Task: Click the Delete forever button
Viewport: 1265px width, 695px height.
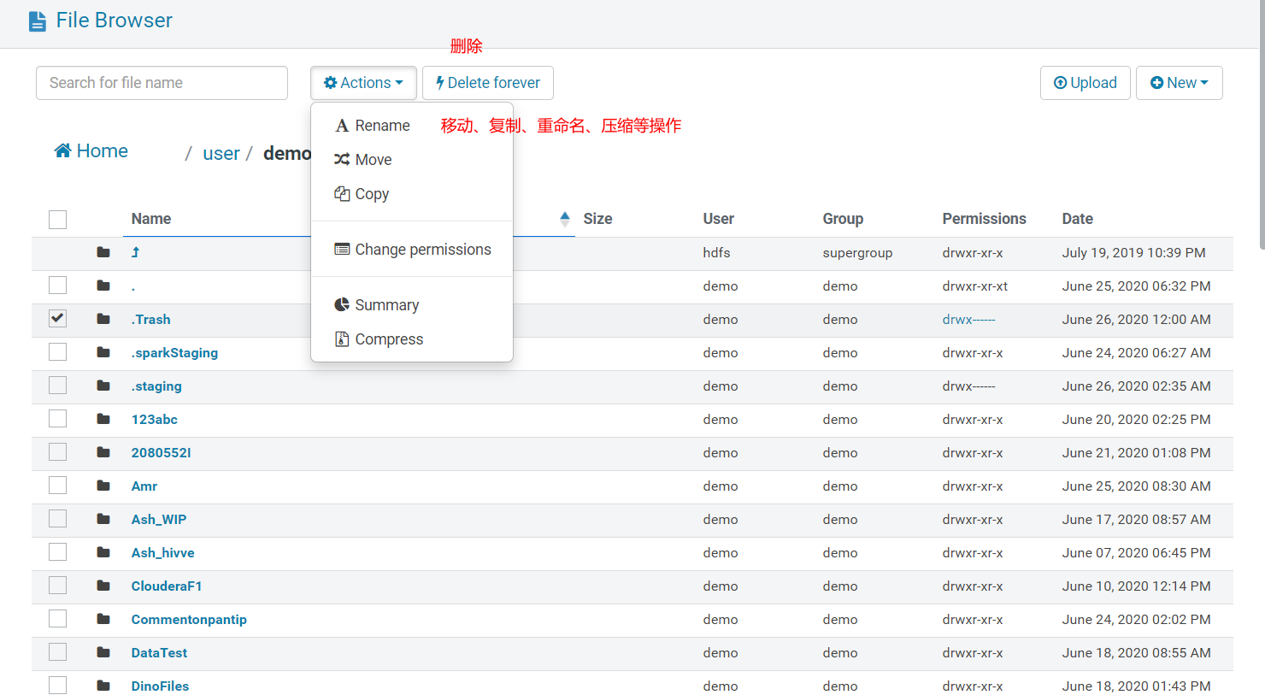Action: pyautogui.click(x=488, y=83)
